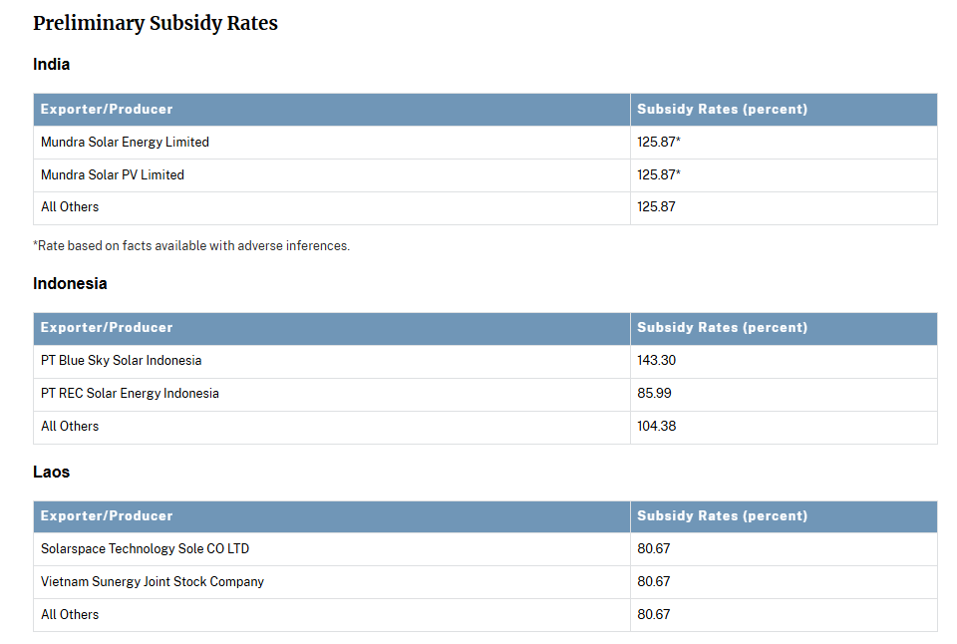Click the Laos section heading

click(52, 473)
